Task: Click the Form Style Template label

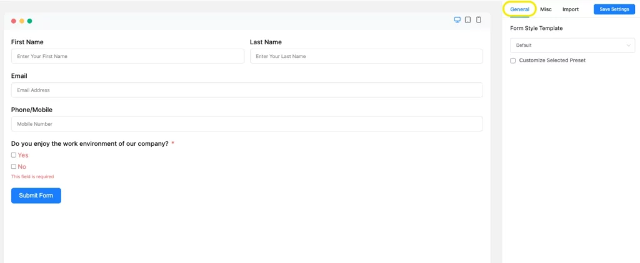Action: pyautogui.click(x=536, y=29)
